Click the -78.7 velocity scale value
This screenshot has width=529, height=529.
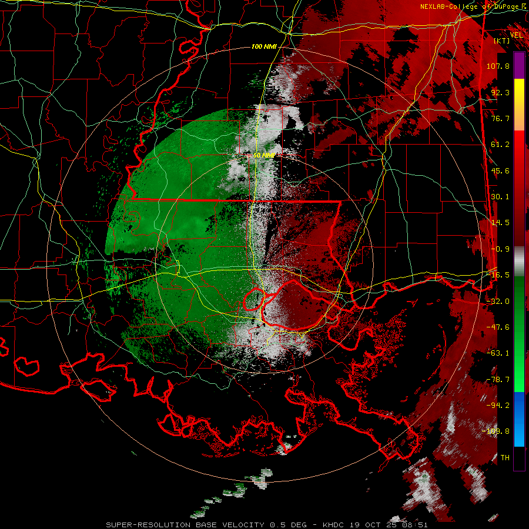tap(498, 380)
